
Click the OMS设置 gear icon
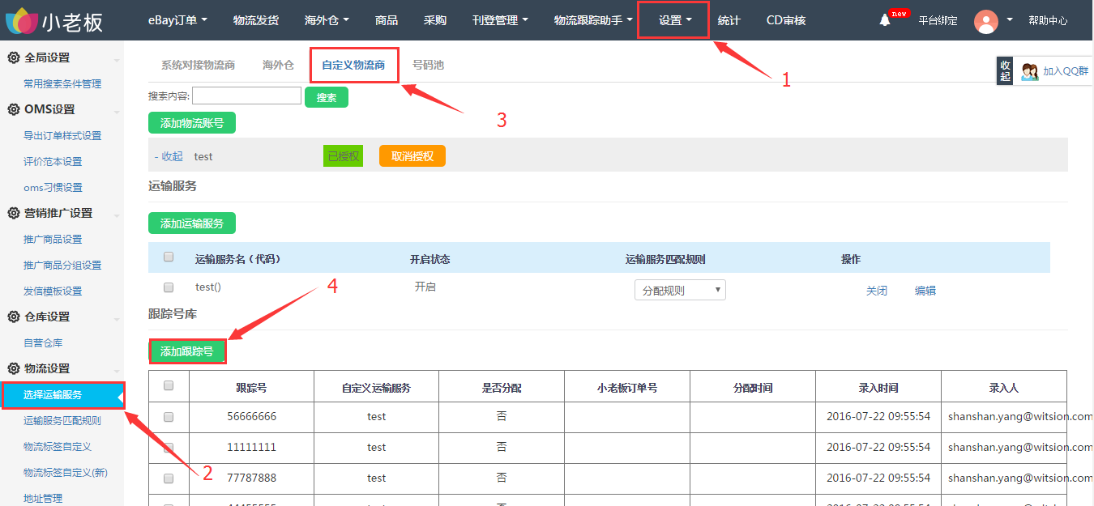[x=13, y=110]
